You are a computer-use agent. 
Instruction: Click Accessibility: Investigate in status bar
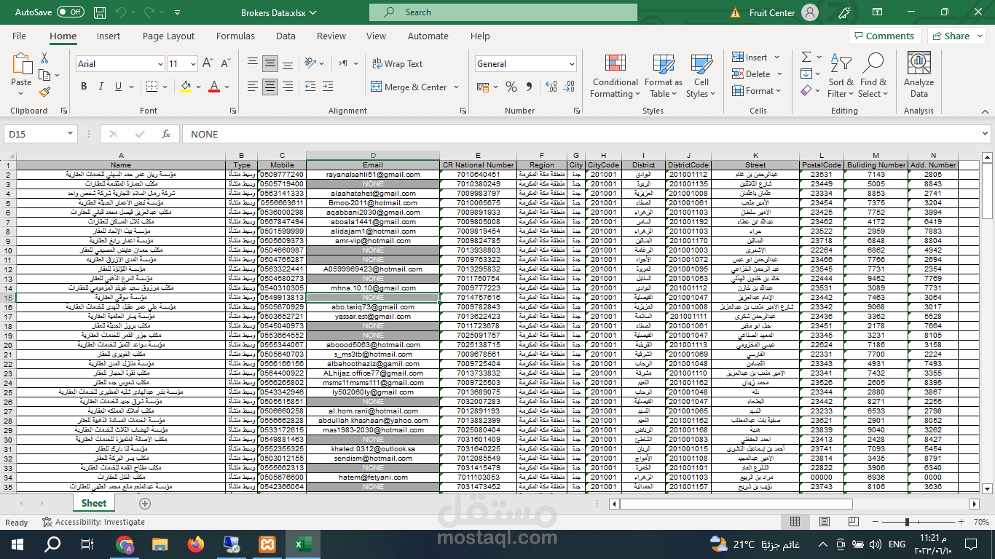tap(93, 522)
